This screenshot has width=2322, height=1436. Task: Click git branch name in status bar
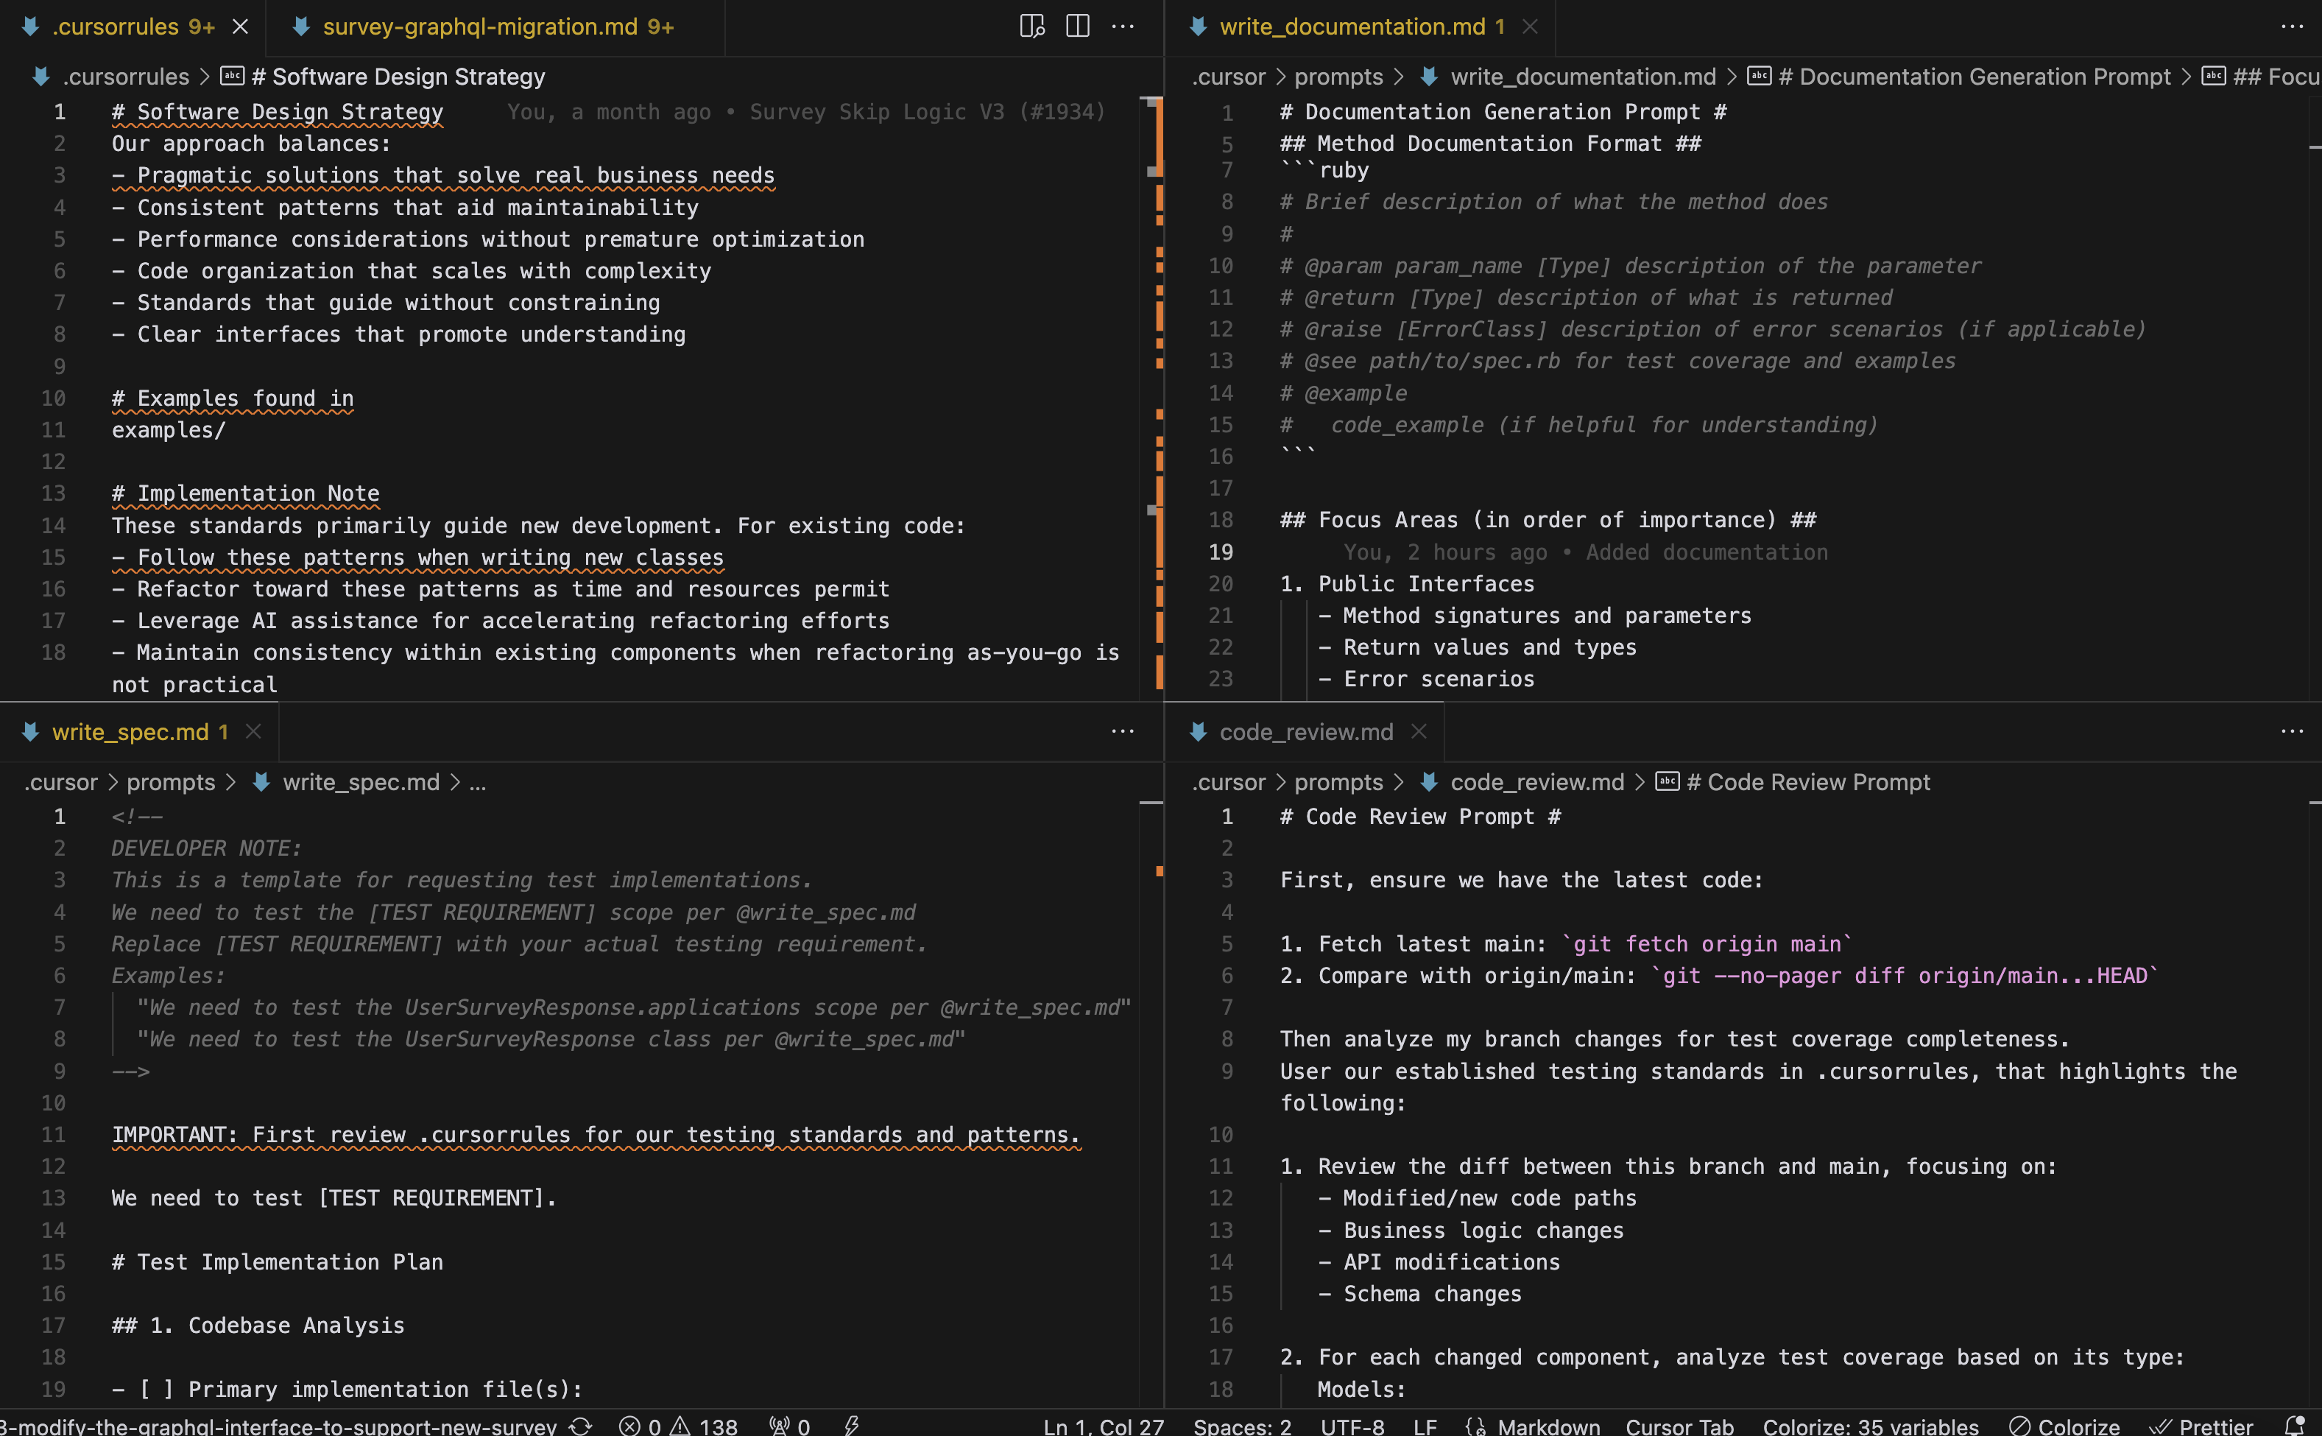[278, 1426]
